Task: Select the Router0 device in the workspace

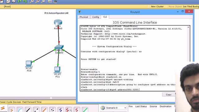Action: coord(58,22)
